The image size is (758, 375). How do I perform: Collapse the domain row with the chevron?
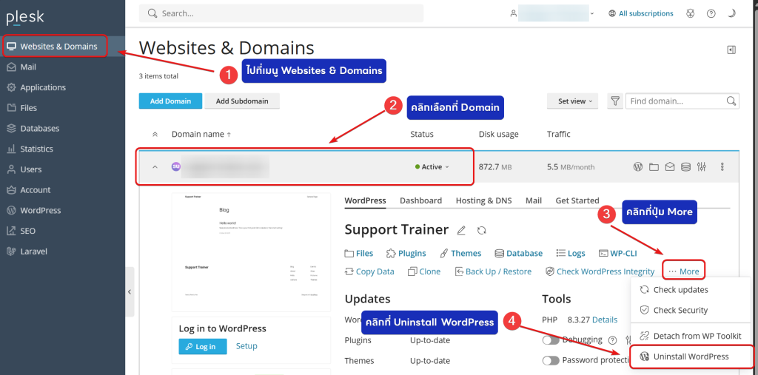(x=155, y=167)
